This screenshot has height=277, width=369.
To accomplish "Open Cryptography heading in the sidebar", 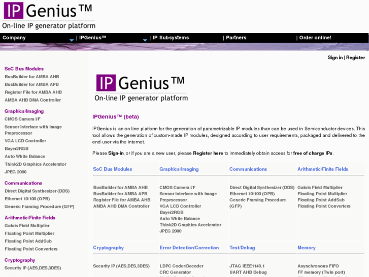I will (x=20, y=260).
